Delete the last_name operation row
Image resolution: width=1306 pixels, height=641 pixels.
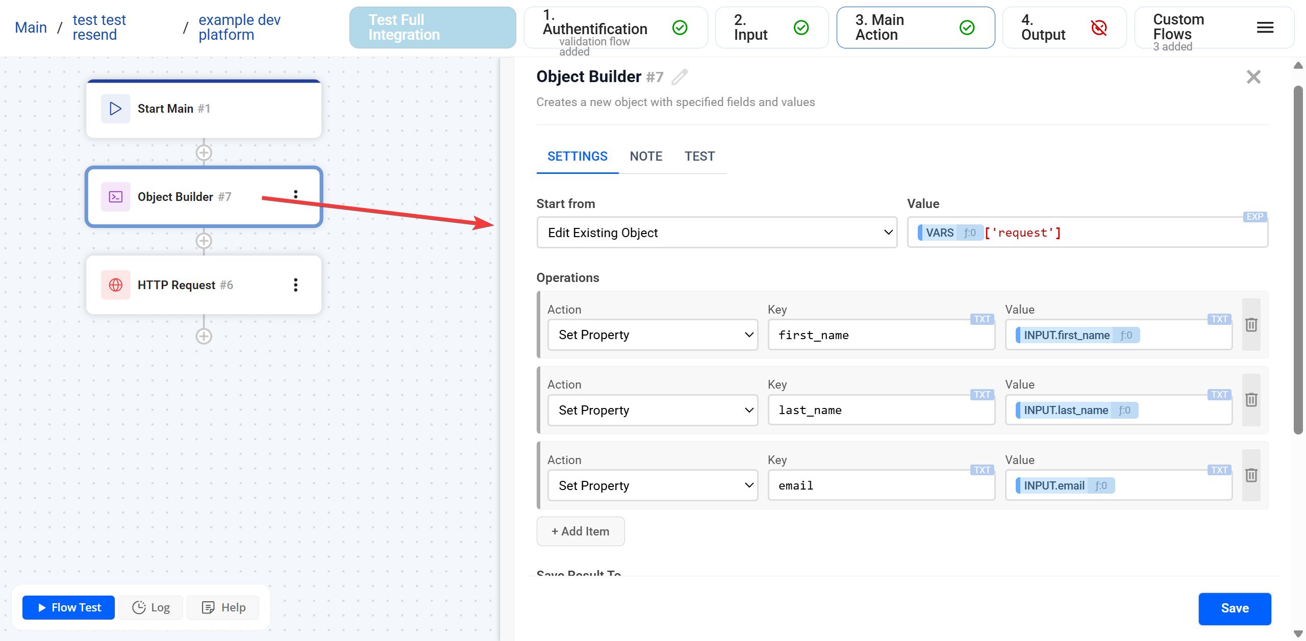click(1251, 400)
